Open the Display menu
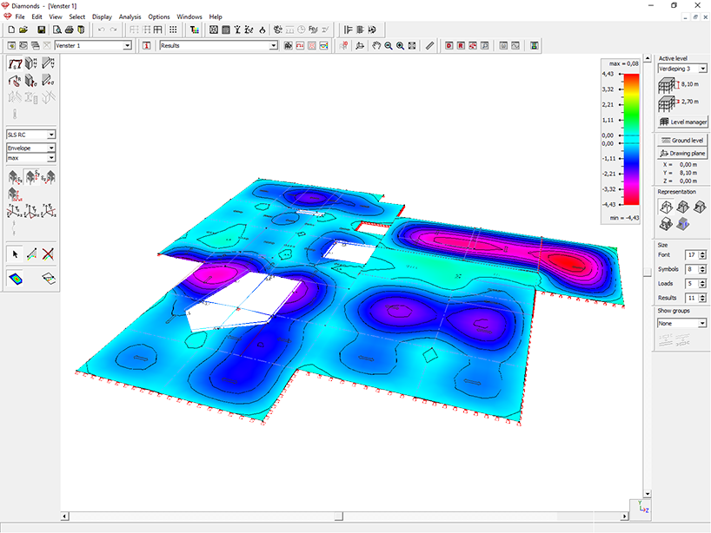Image resolution: width=711 pixels, height=533 pixels. point(102,16)
